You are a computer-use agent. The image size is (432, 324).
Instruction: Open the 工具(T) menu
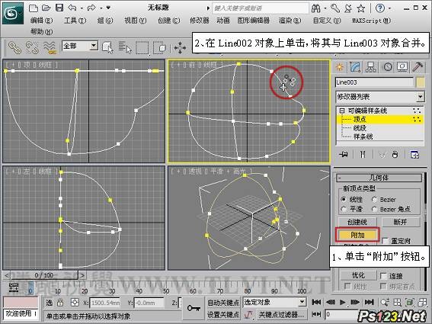[x=75, y=21]
